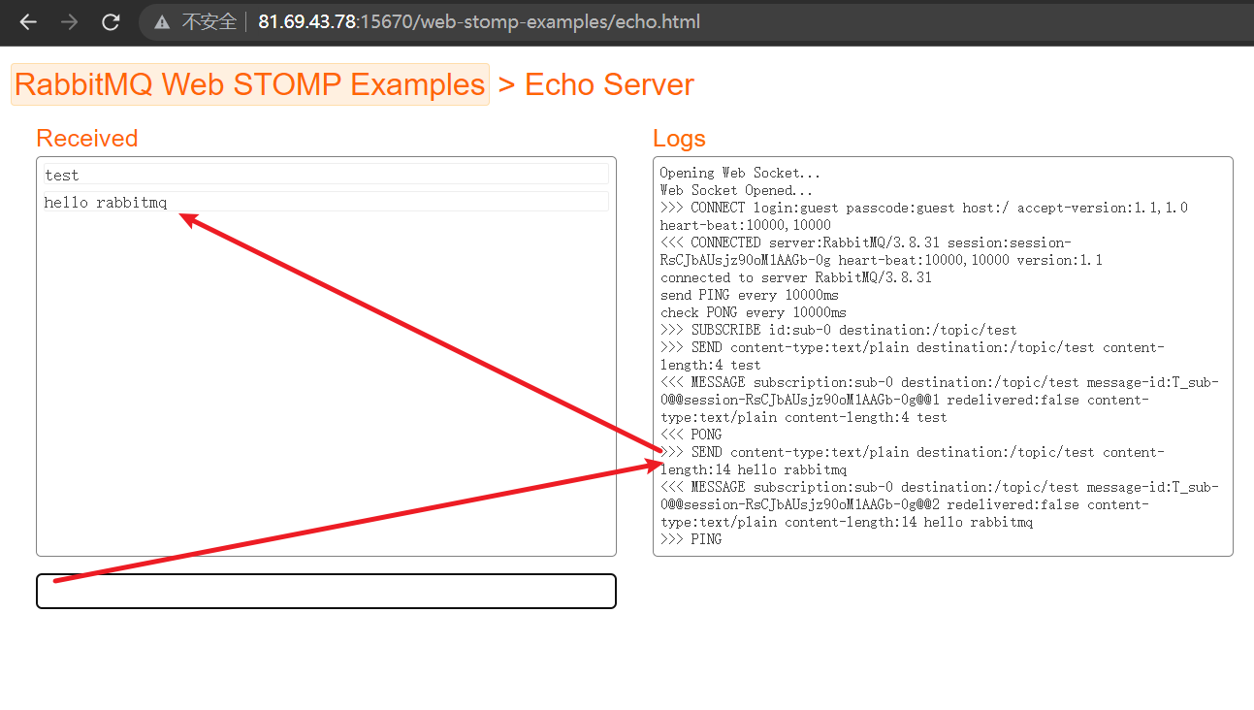Screen dimensions: 1254x710
Task: Click the browser forward arrow
Action: [69, 22]
